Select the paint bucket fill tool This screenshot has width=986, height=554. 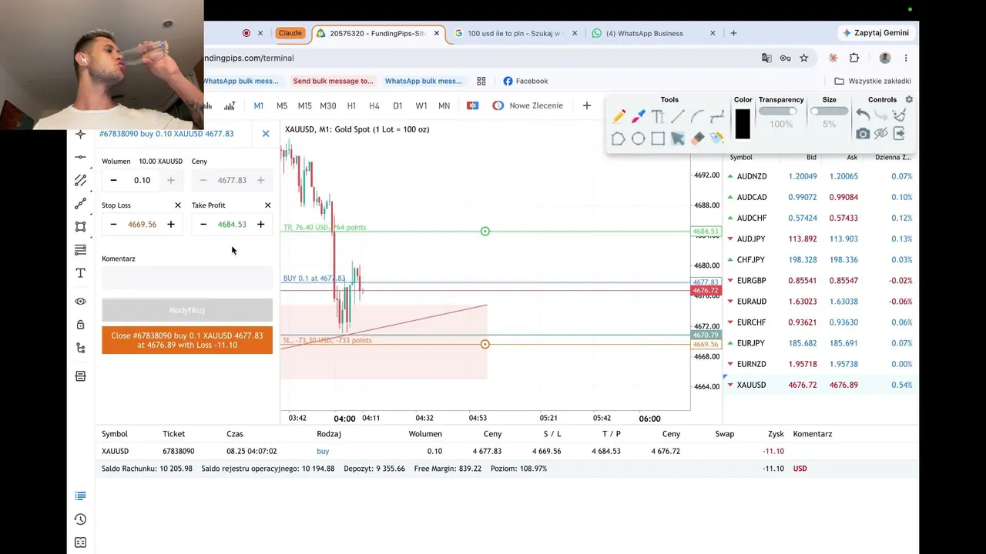717,138
